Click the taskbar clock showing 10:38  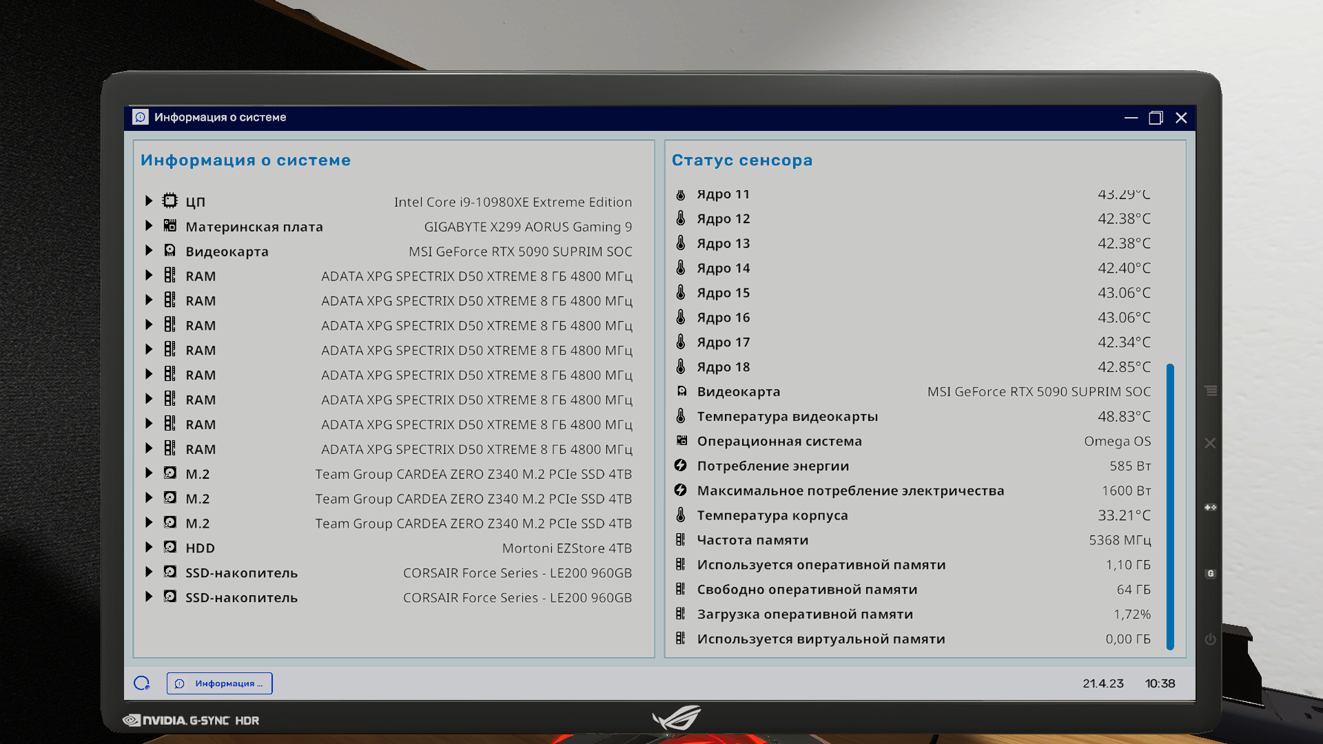click(x=1160, y=683)
